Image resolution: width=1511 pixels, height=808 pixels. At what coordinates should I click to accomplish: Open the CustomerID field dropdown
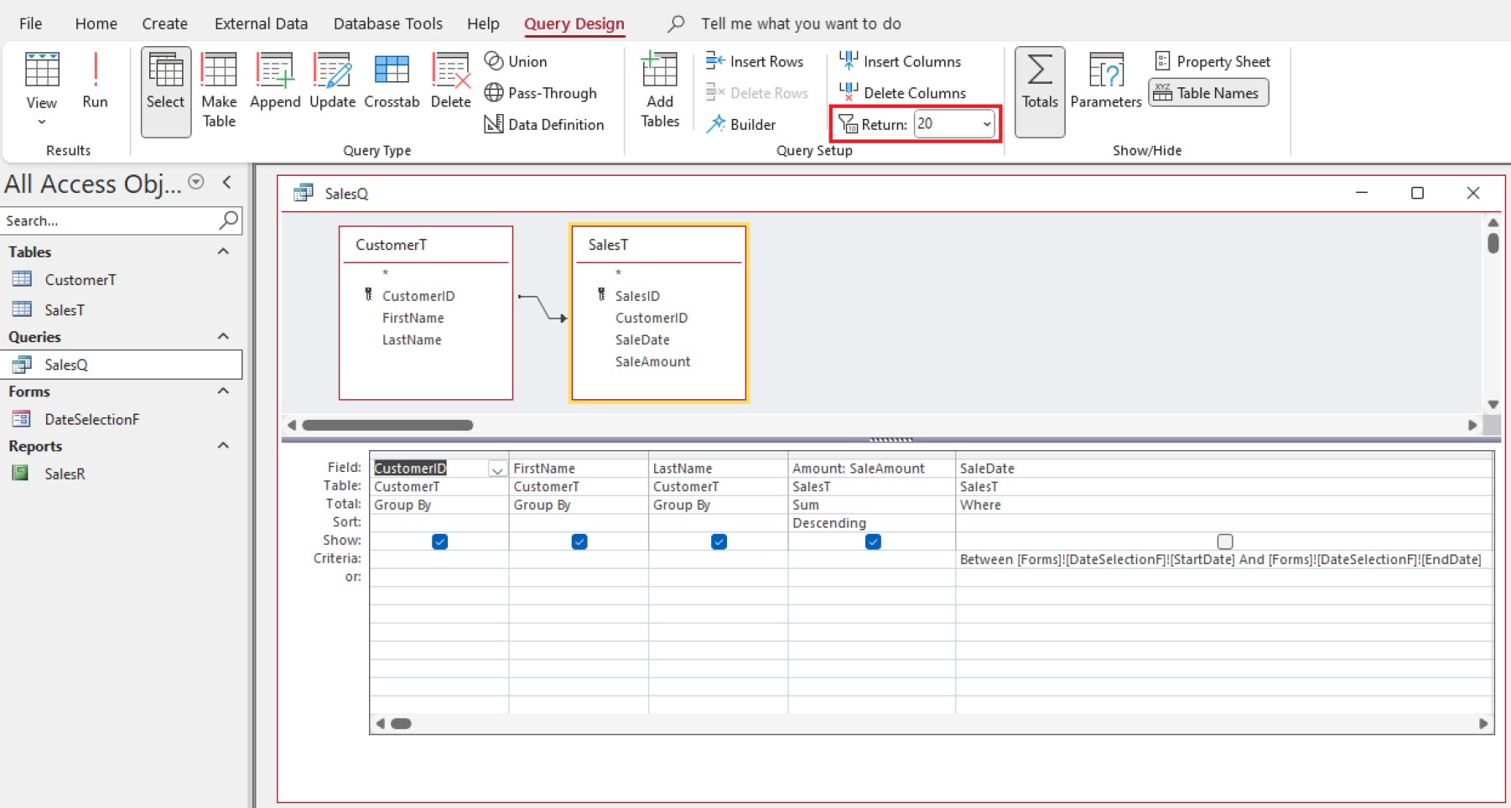(496, 469)
